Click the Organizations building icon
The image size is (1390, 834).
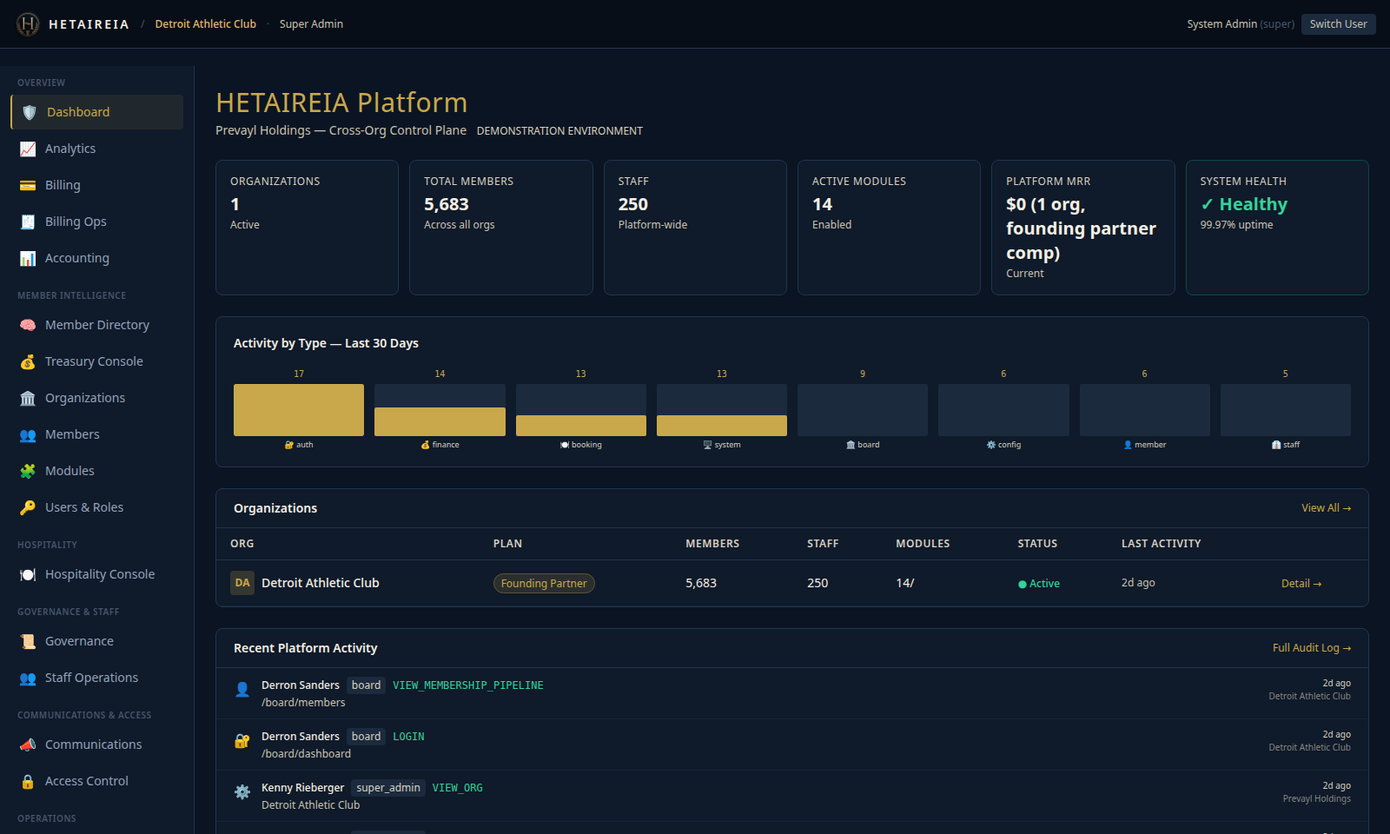click(x=28, y=398)
